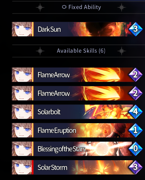This screenshot has height=180, width=145.
Task: Click the Dark Sun cost 3 gem
Action: (x=135, y=29)
